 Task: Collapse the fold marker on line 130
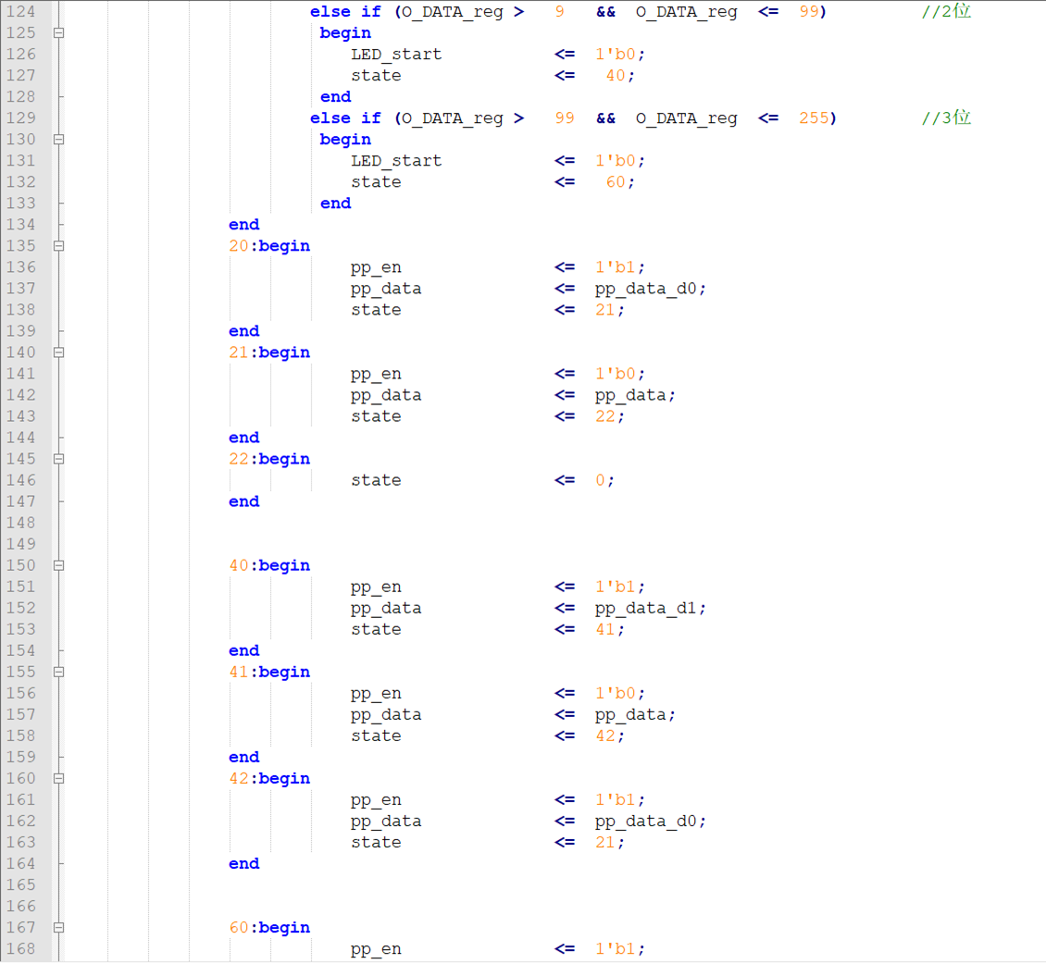point(59,140)
